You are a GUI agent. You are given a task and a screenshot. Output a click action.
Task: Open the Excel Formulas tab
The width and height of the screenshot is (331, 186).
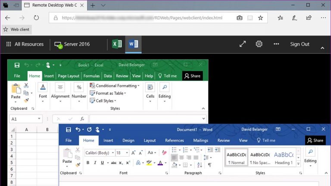pyautogui.click(x=91, y=76)
